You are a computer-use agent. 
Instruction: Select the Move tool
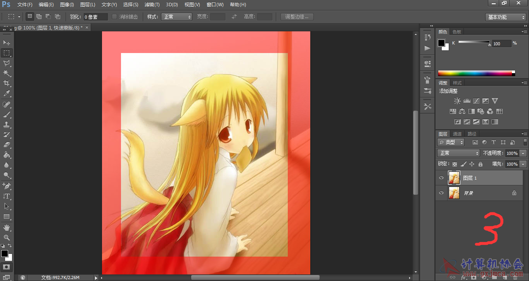[x=7, y=43]
